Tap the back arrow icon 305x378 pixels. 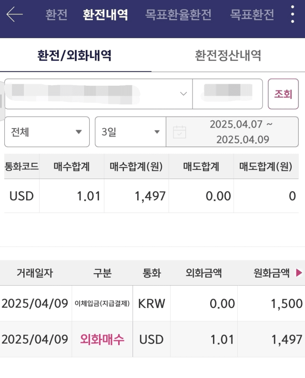tap(14, 14)
